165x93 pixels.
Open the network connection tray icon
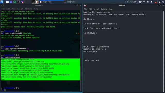pos(144,2)
